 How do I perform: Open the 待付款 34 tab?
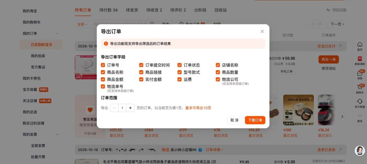click(x=108, y=10)
